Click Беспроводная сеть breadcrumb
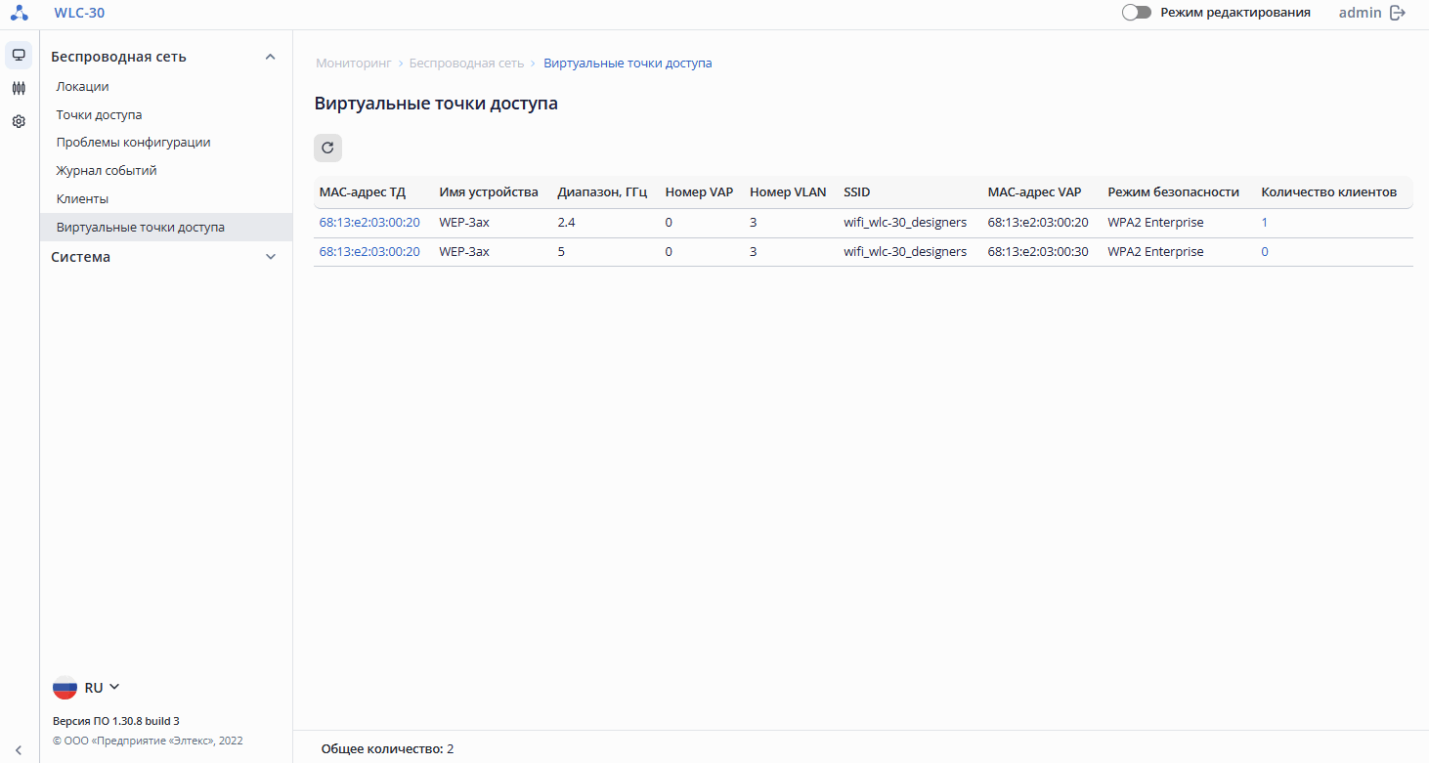Screen dimensions: 1429x763 click(466, 63)
